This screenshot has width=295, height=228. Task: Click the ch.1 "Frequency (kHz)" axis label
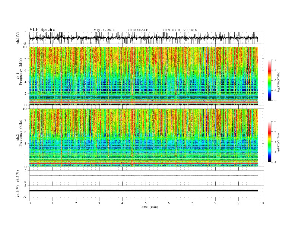point(21,72)
